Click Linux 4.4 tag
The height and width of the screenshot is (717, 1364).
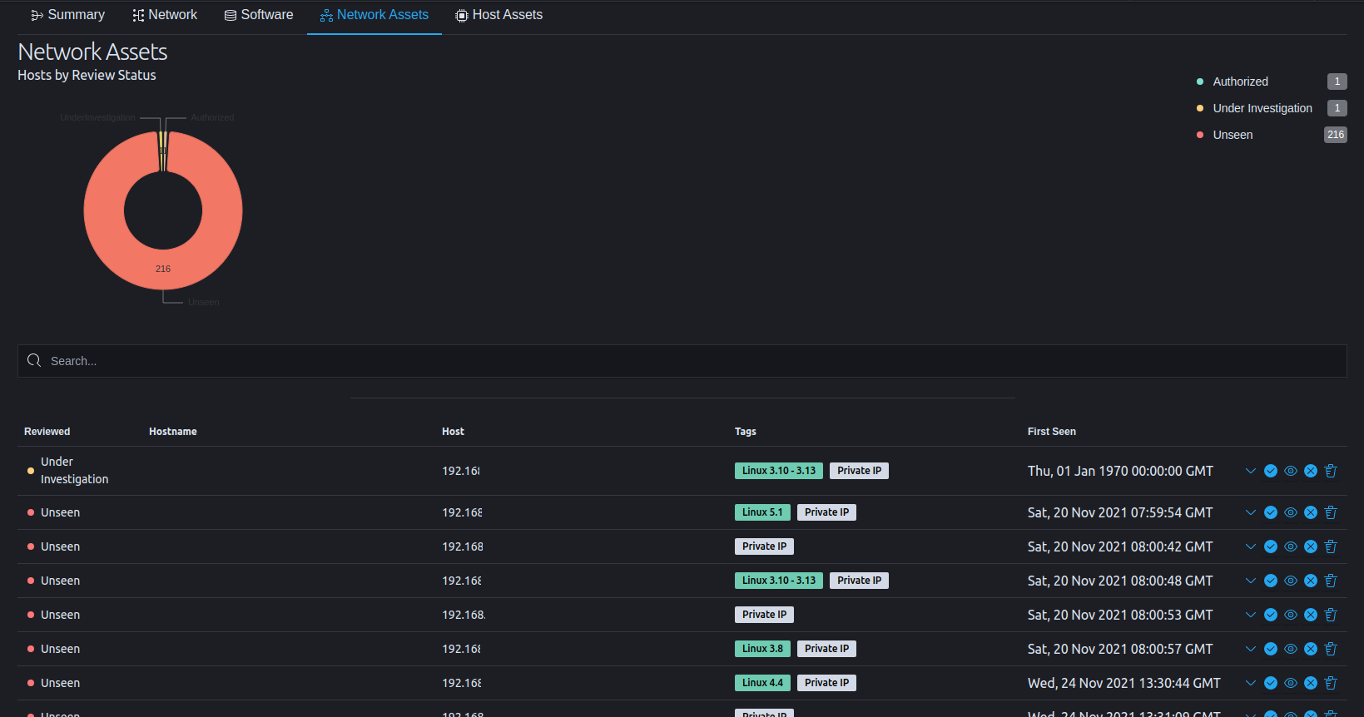tap(762, 683)
